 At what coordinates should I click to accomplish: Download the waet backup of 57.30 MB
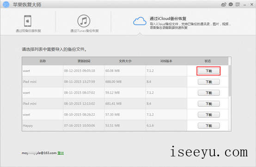click(x=209, y=115)
